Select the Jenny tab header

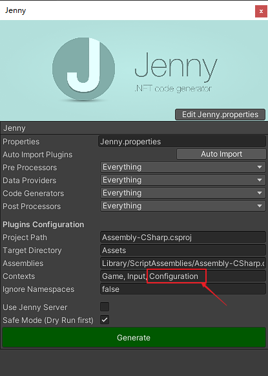(14, 128)
